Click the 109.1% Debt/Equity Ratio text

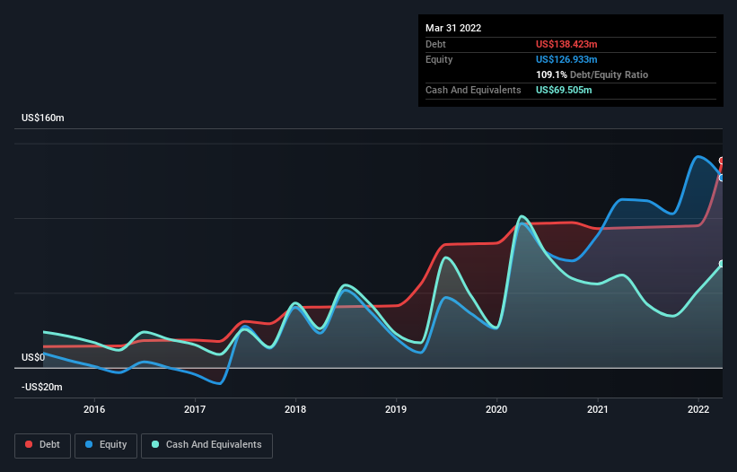(x=592, y=74)
